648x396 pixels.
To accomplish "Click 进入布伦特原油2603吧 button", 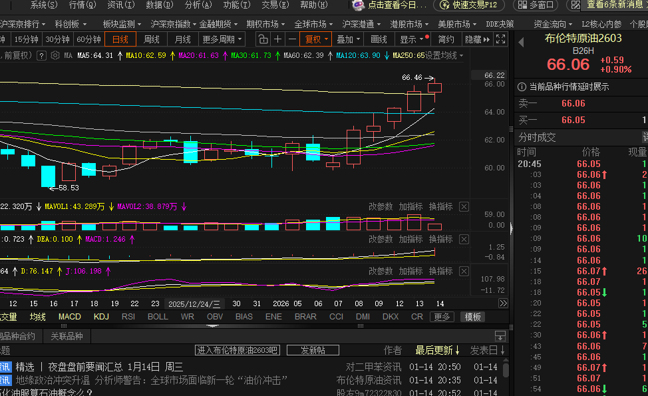I will click(x=238, y=351).
